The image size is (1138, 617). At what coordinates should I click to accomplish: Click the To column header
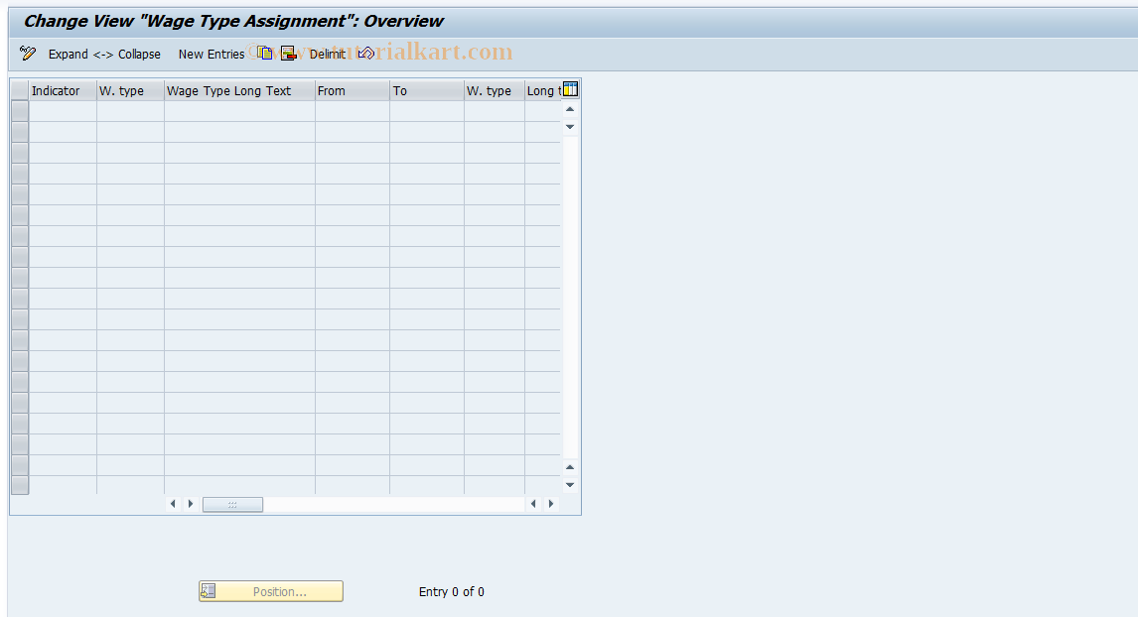pos(427,90)
